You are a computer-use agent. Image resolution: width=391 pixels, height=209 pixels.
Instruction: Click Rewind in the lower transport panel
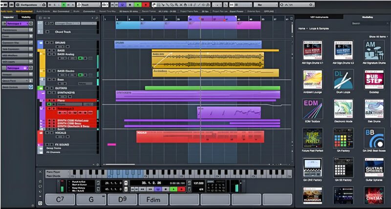pyautogui.click(x=142, y=189)
